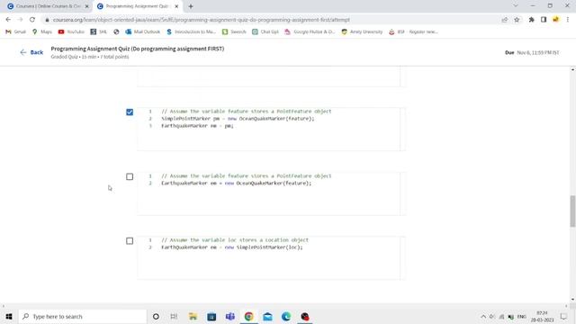Click the quiz title heading text
The image size is (576, 324).
(138, 49)
